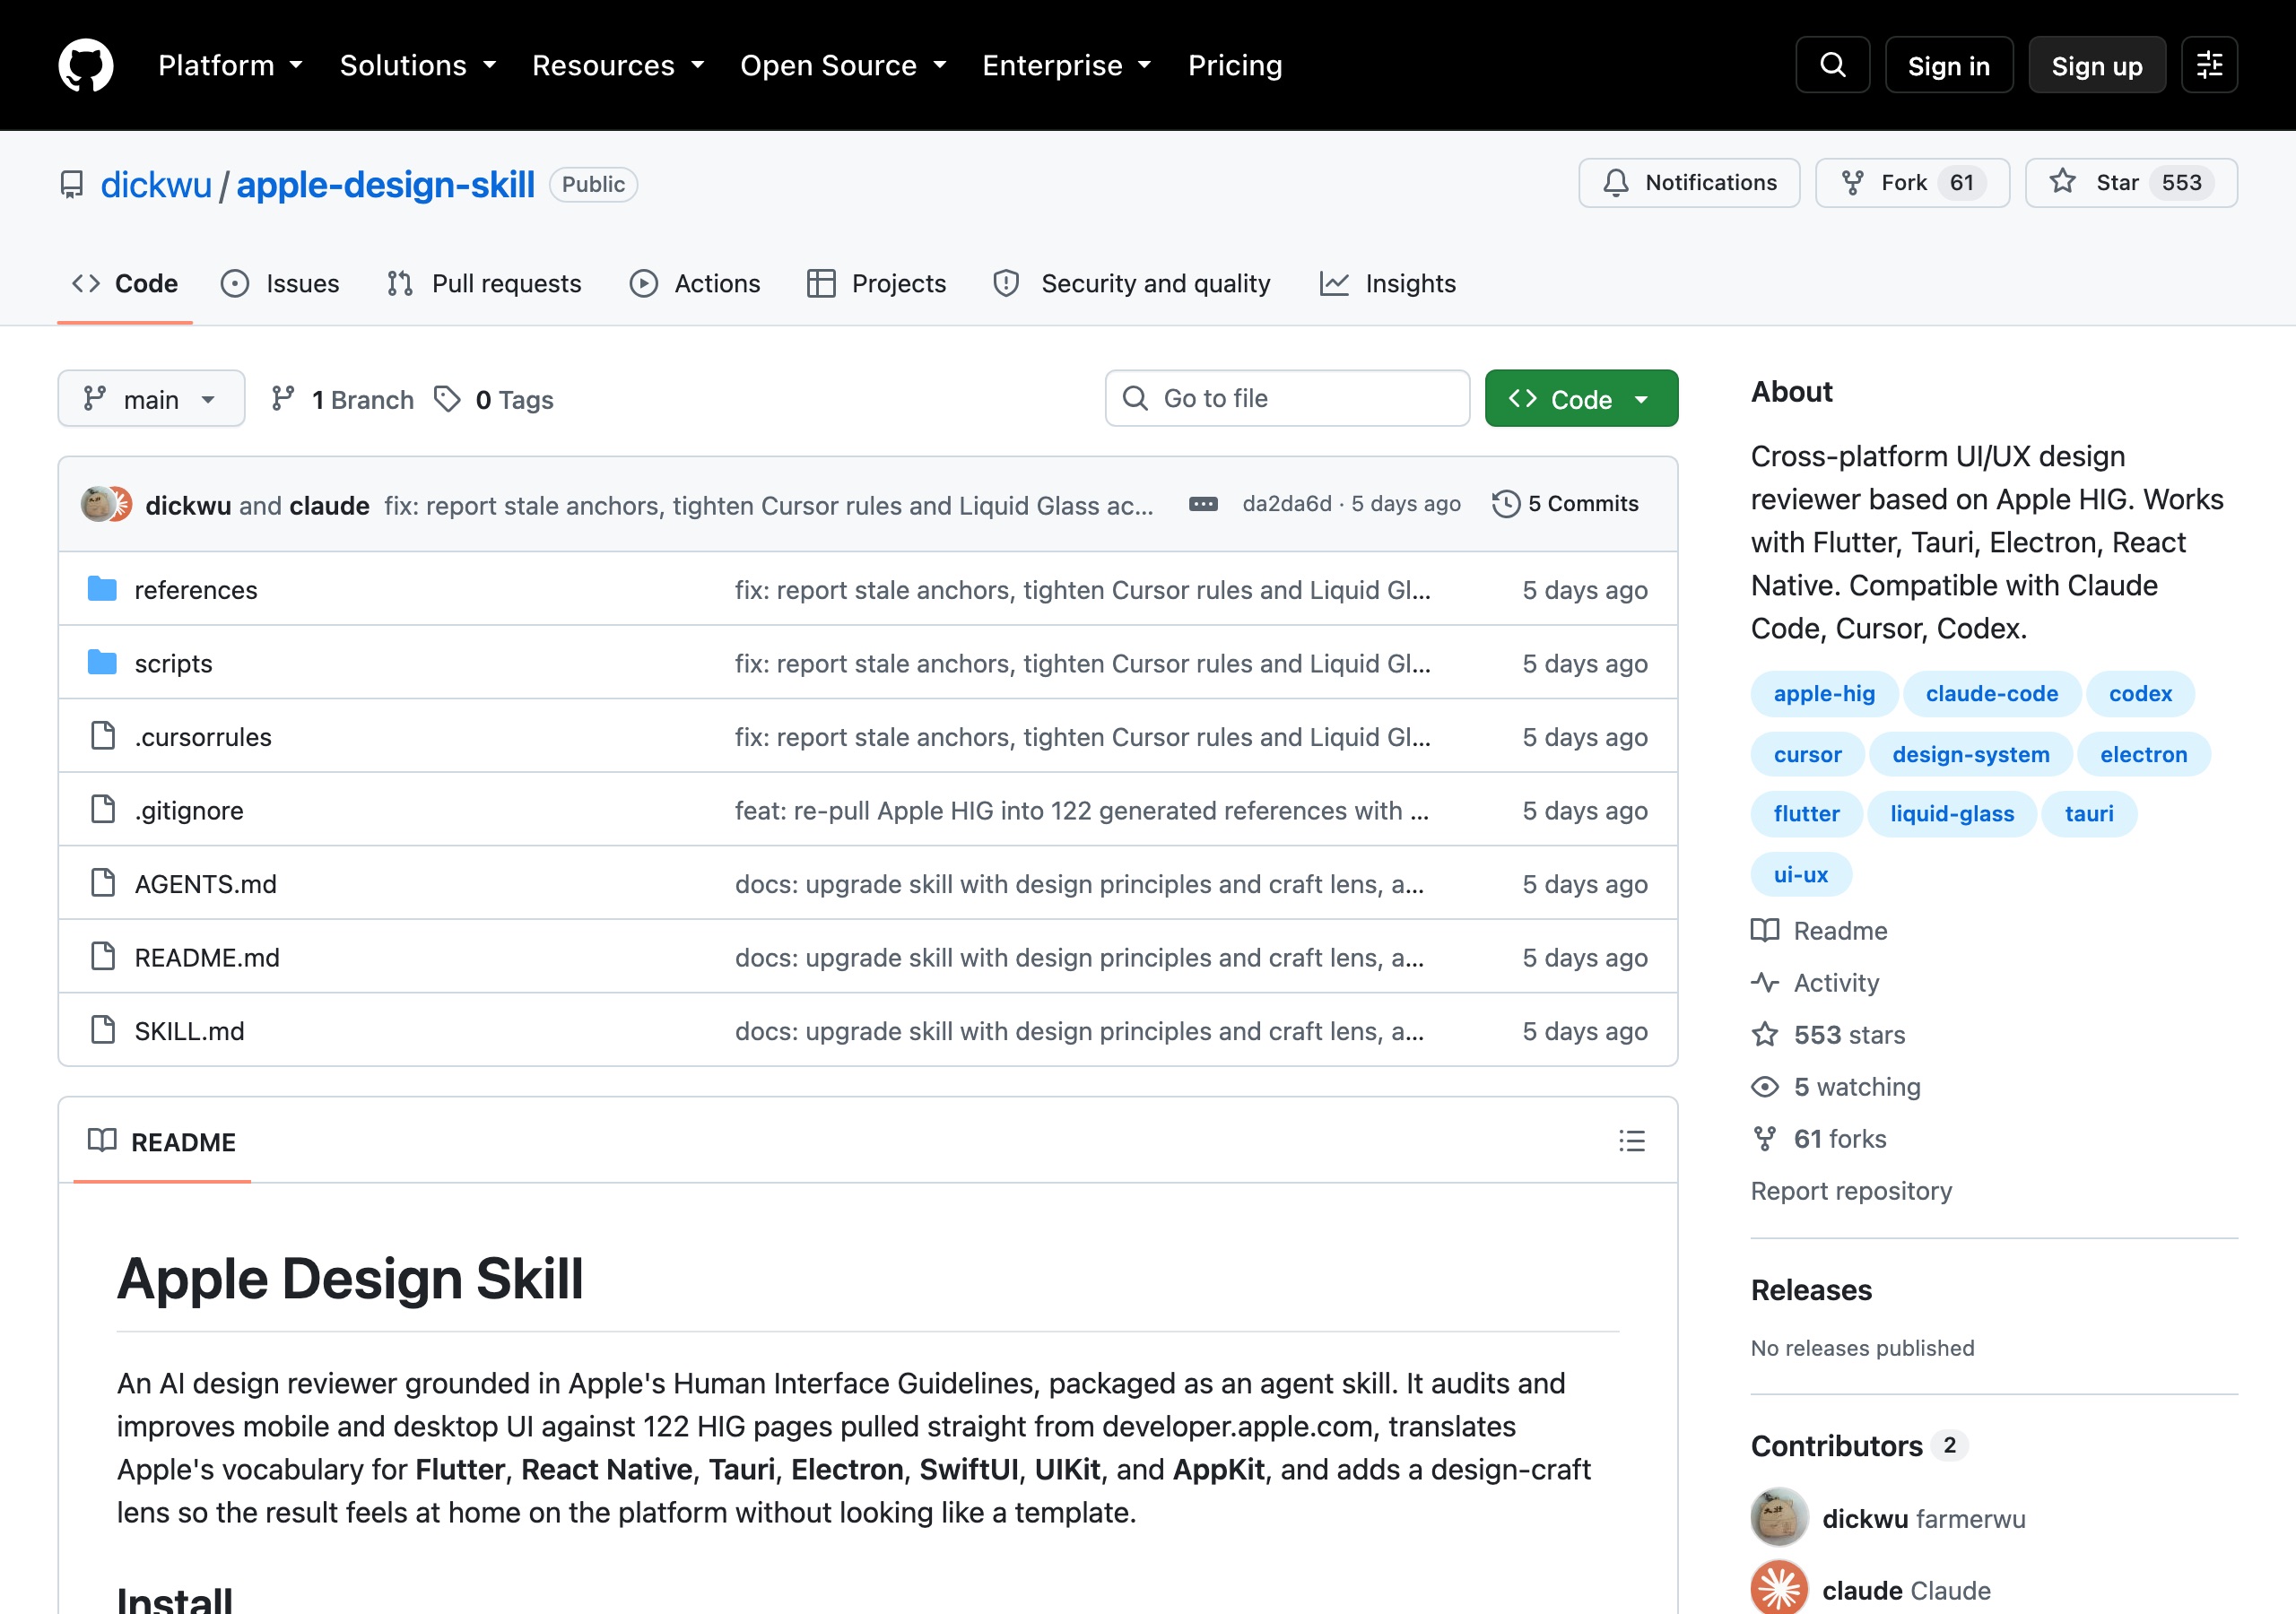Click the Sign up button

2097,65
